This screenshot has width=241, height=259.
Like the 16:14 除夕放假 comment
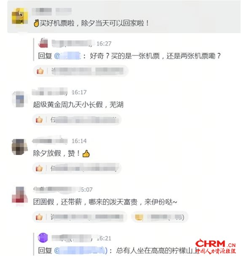point(39,168)
